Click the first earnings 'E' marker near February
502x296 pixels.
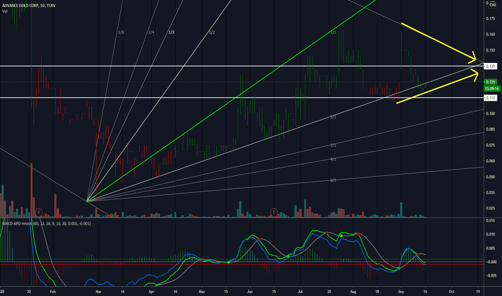[x=39, y=212]
